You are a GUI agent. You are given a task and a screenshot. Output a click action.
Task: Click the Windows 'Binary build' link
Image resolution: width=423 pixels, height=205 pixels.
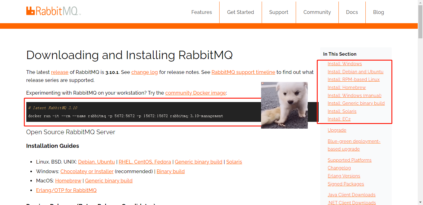click(x=171, y=171)
